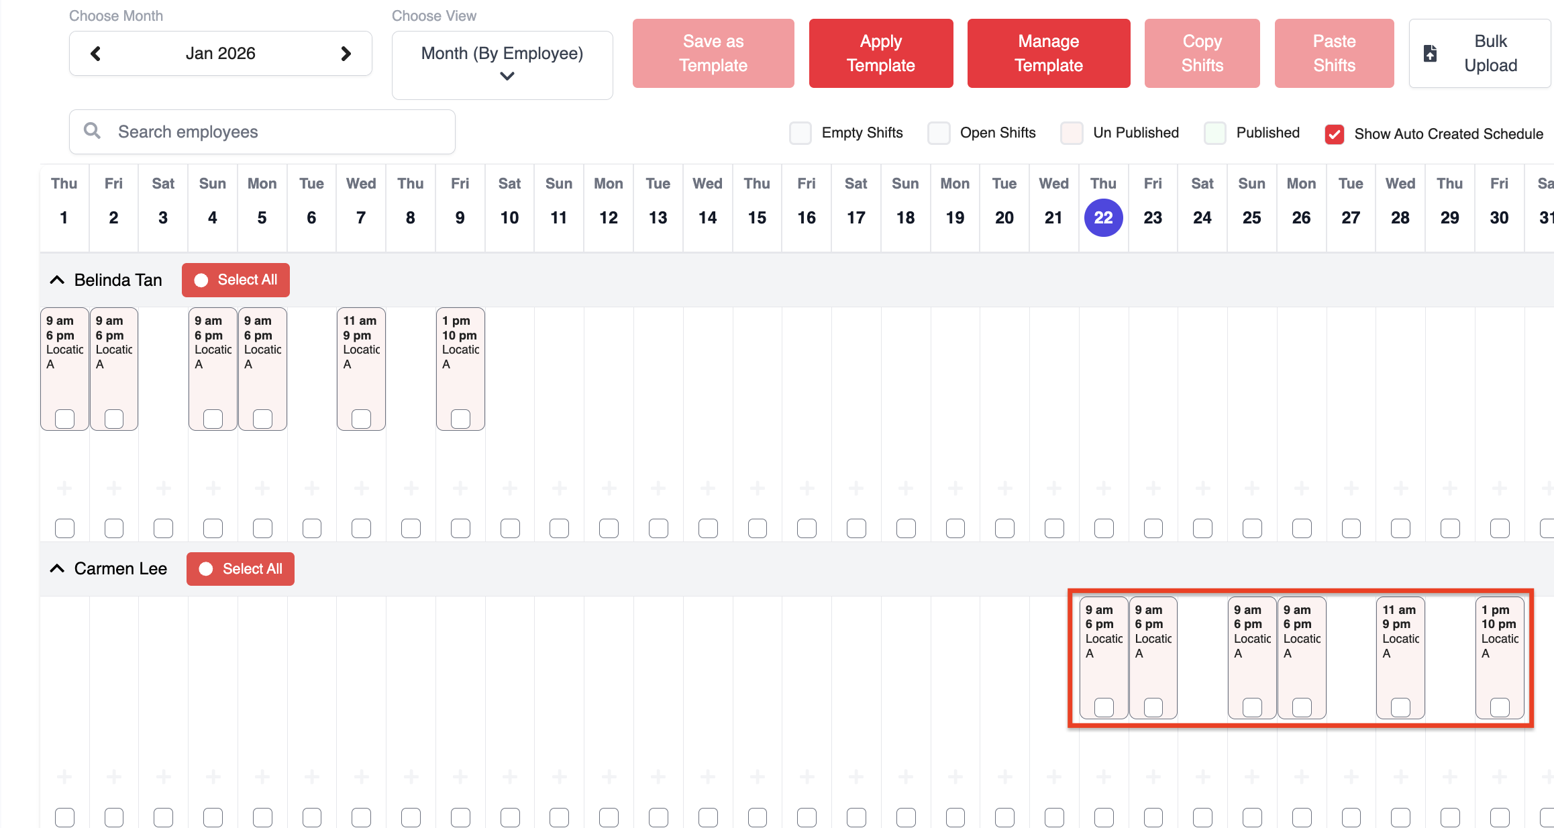Add shift for Belinda Tan on day 12
Image resolution: width=1554 pixels, height=828 pixels.
click(609, 488)
